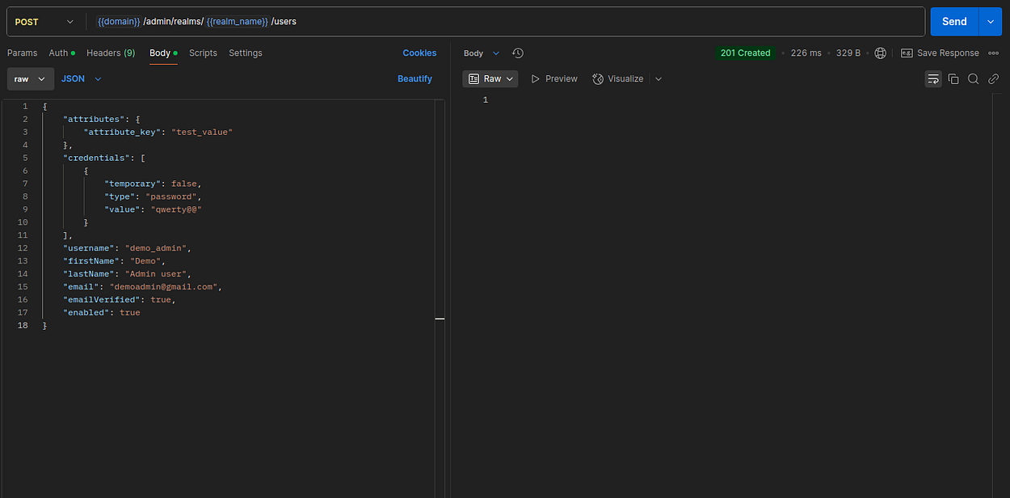Click the link icon in the response toolbar
The height and width of the screenshot is (498, 1010).
coord(993,78)
